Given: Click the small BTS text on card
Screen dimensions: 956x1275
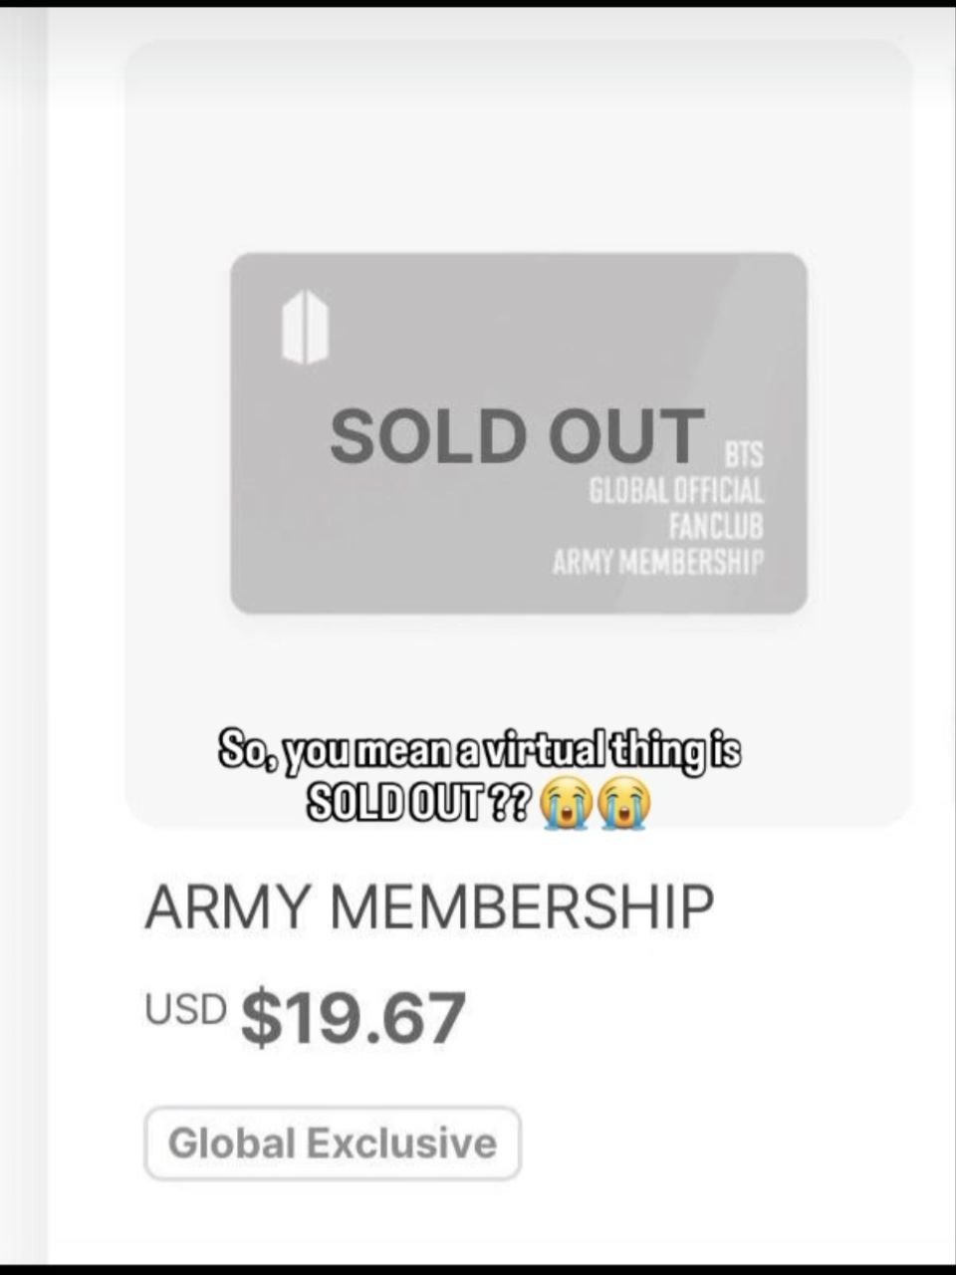Looking at the screenshot, I should click(743, 455).
